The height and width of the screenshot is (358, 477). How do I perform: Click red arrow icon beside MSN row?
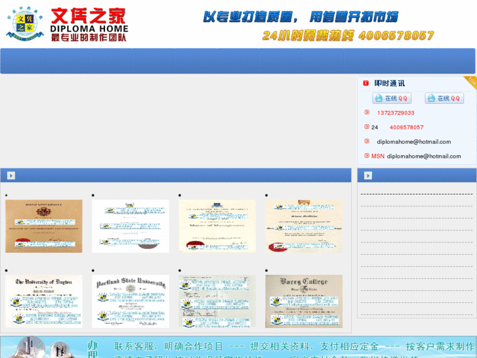click(367, 156)
